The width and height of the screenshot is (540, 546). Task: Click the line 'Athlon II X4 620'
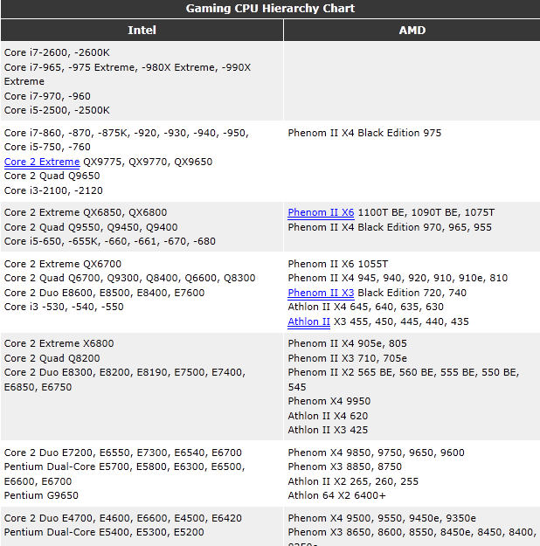(x=328, y=416)
